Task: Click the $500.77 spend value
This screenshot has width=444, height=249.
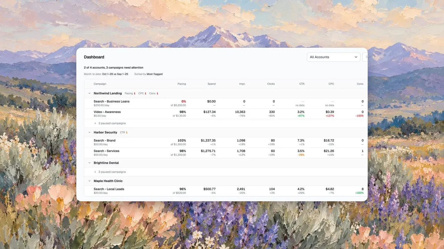Action: (x=210, y=189)
